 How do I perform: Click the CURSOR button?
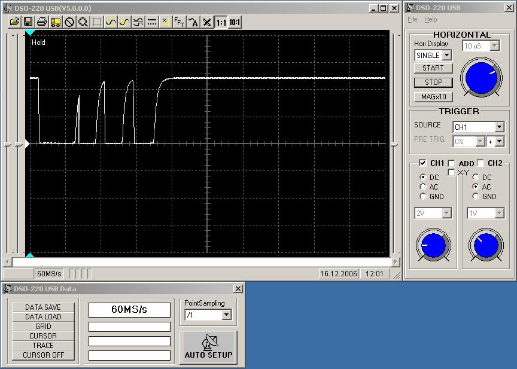tap(43, 336)
